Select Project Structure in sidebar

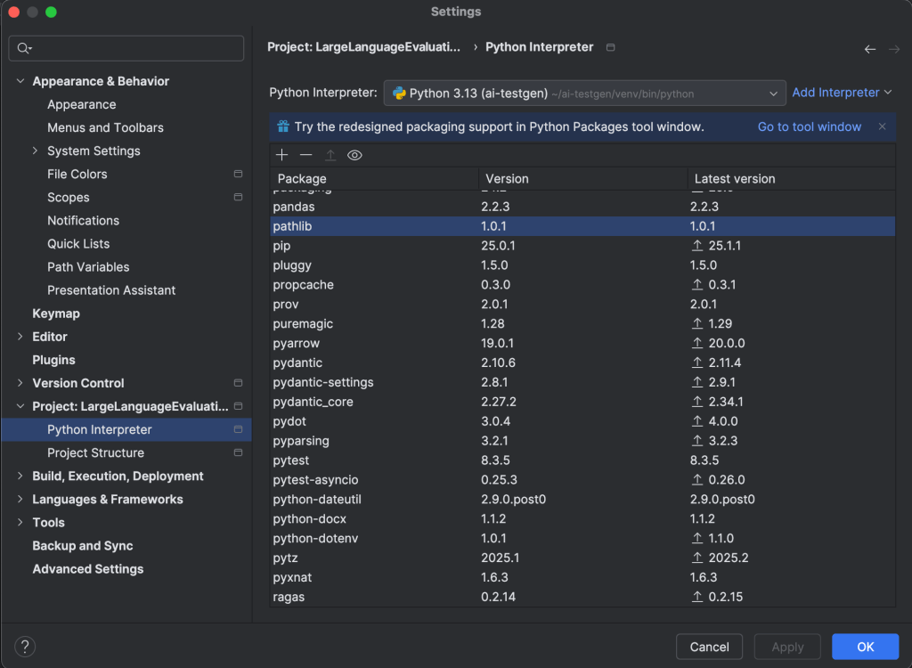click(x=95, y=452)
